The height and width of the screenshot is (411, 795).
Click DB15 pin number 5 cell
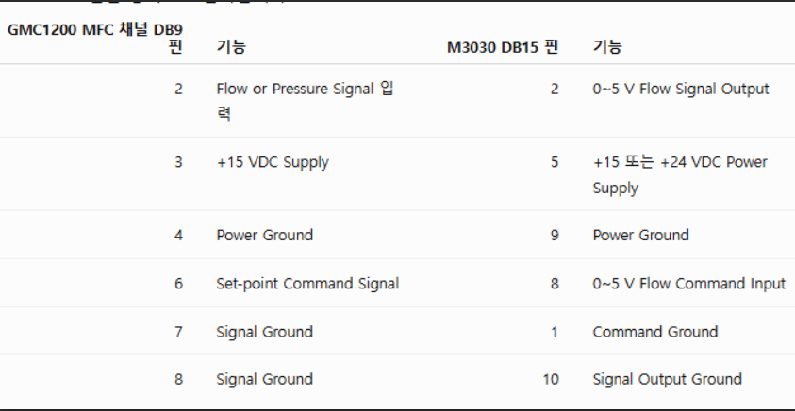(555, 162)
